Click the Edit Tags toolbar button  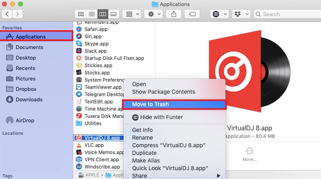click(x=192, y=14)
